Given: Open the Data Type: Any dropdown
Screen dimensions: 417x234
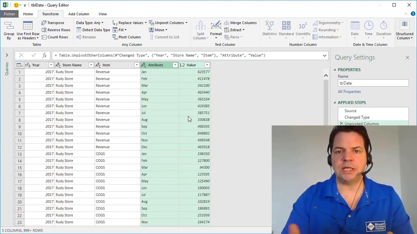Looking at the screenshot, I should (x=90, y=23).
